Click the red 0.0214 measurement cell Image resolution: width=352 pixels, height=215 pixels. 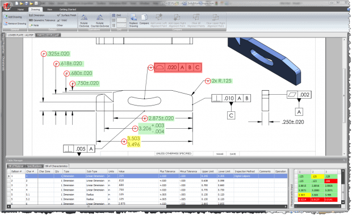click(x=304, y=200)
